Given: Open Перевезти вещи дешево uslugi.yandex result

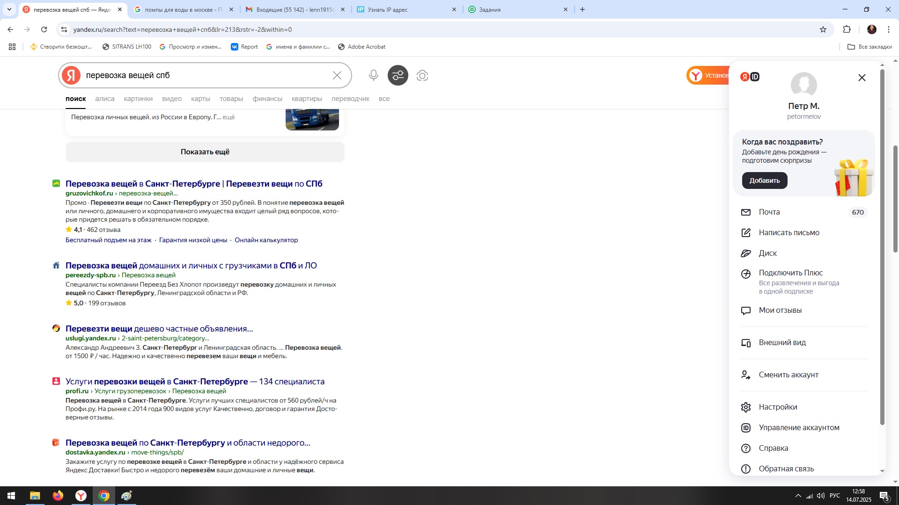Looking at the screenshot, I should [x=159, y=329].
